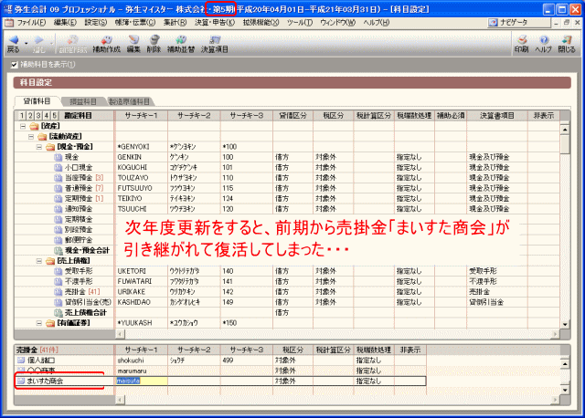Select the 定期積金 tree row

64,219
